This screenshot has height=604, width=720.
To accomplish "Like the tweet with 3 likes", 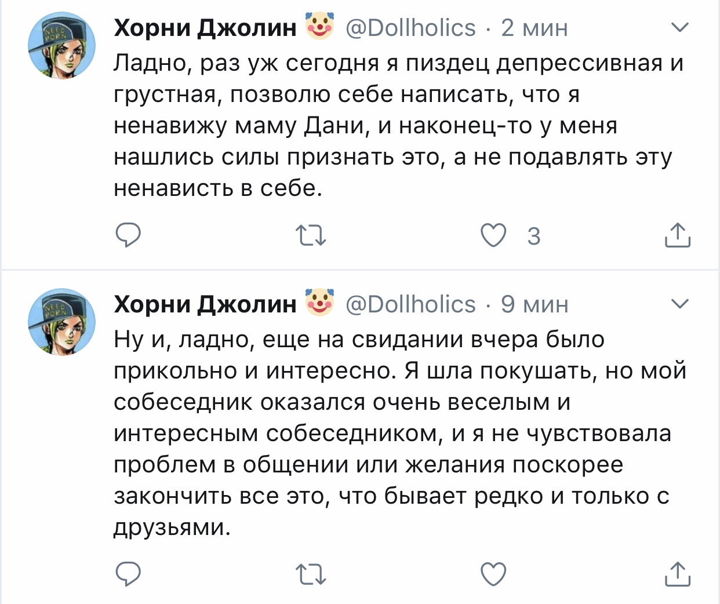I will coord(494,235).
